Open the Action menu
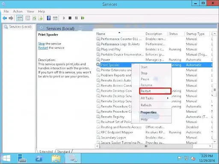219x164 pixels. tap(18, 12)
